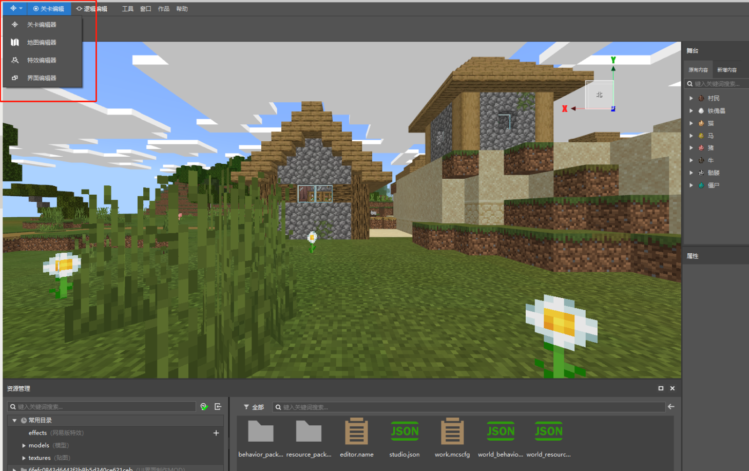Click the refresh-check icon beside resource search
Viewport: 749px width, 471px height.
[204, 407]
